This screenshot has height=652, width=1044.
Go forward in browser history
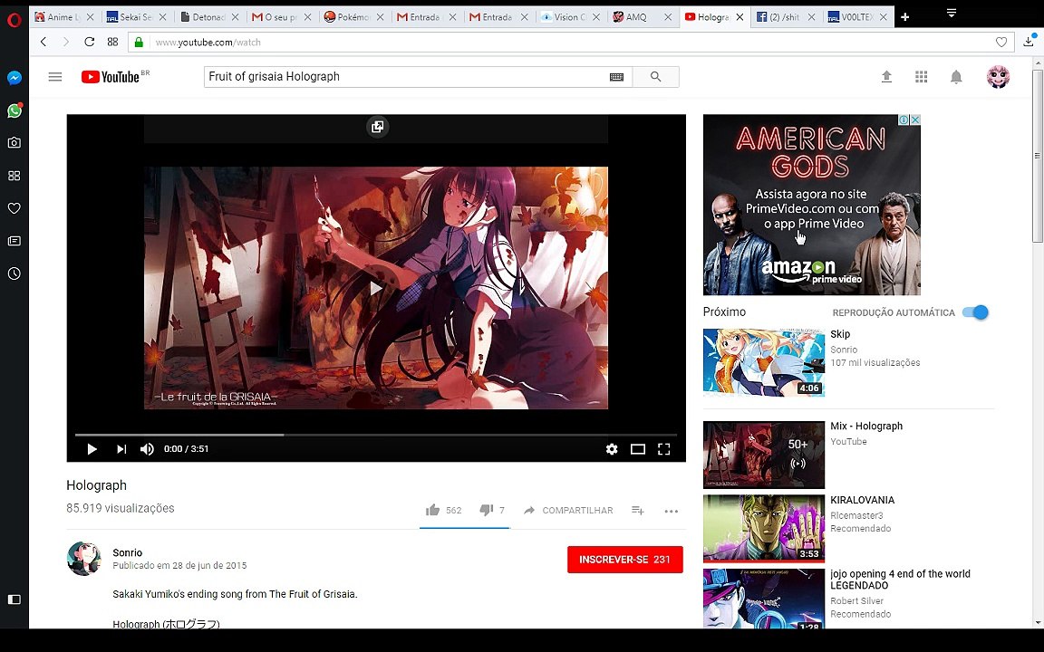(x=65, y=42)
